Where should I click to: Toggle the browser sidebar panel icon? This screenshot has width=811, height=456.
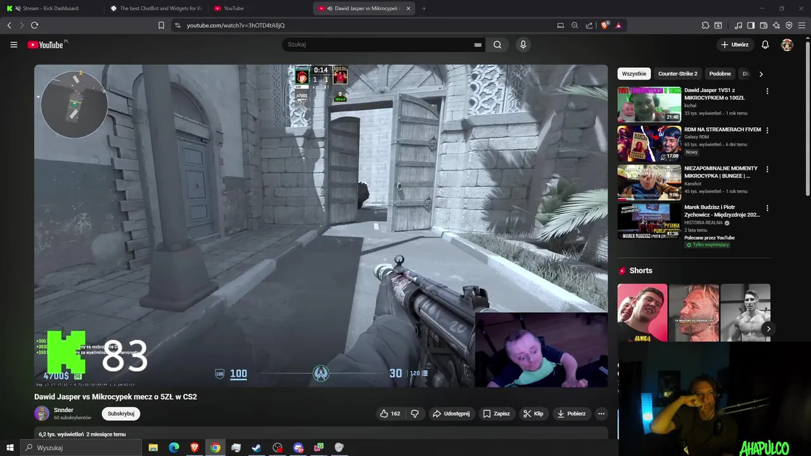coord(751,25)
